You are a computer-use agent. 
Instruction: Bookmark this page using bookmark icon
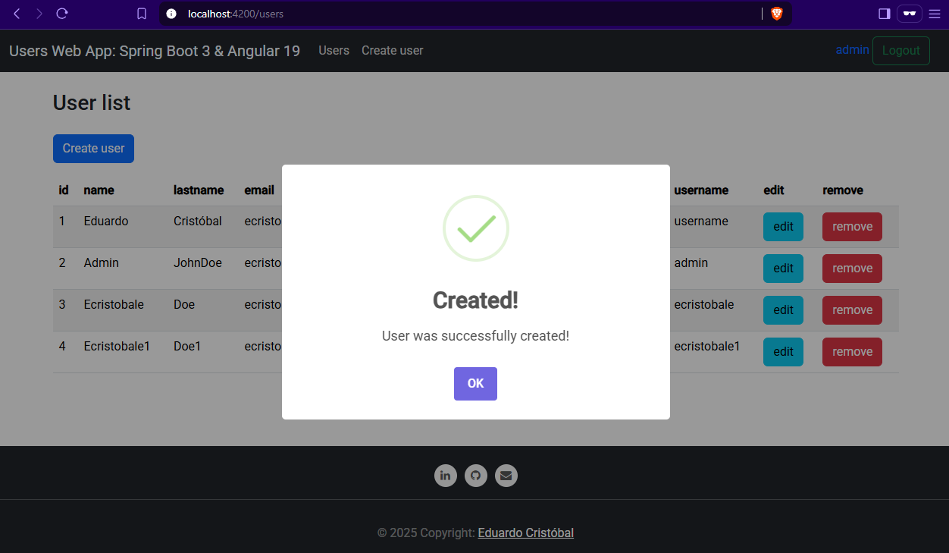coord(142,14)
